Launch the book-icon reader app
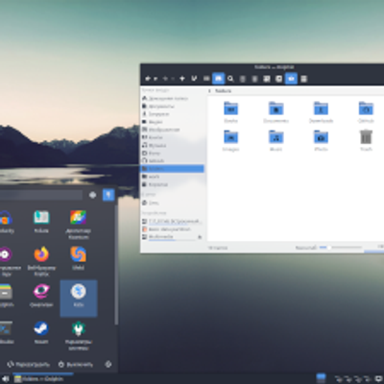The image size is (384, 384). (x=41, y=222)
